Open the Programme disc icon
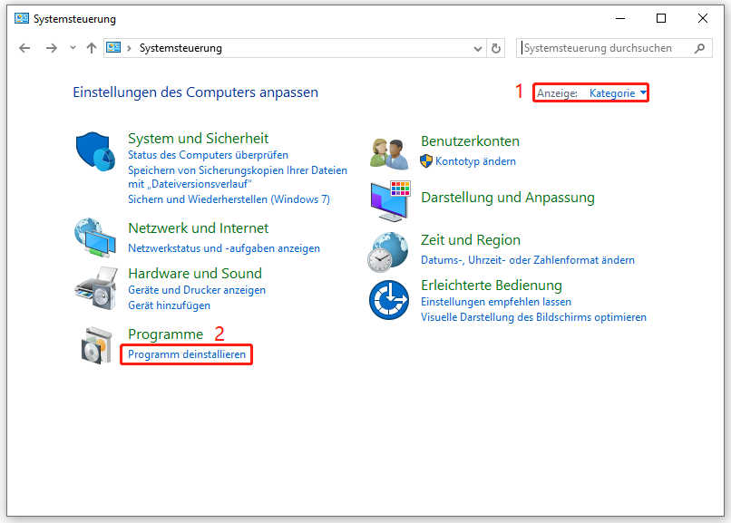 [x=96, y=344]
